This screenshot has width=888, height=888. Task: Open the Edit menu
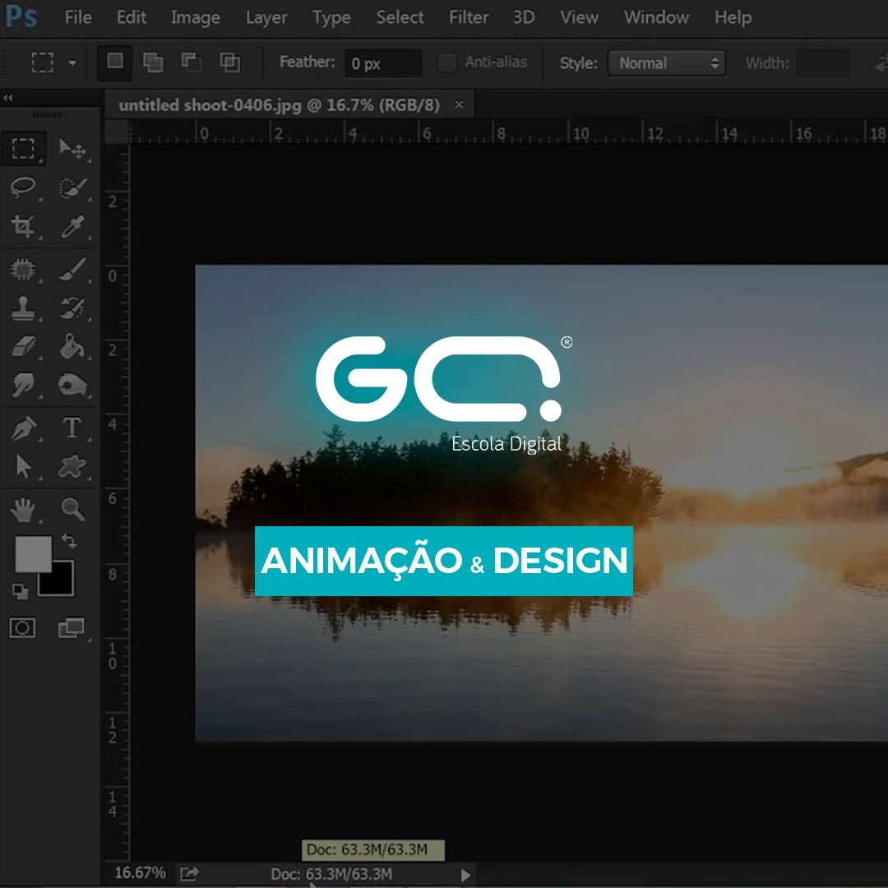(131, 17)
